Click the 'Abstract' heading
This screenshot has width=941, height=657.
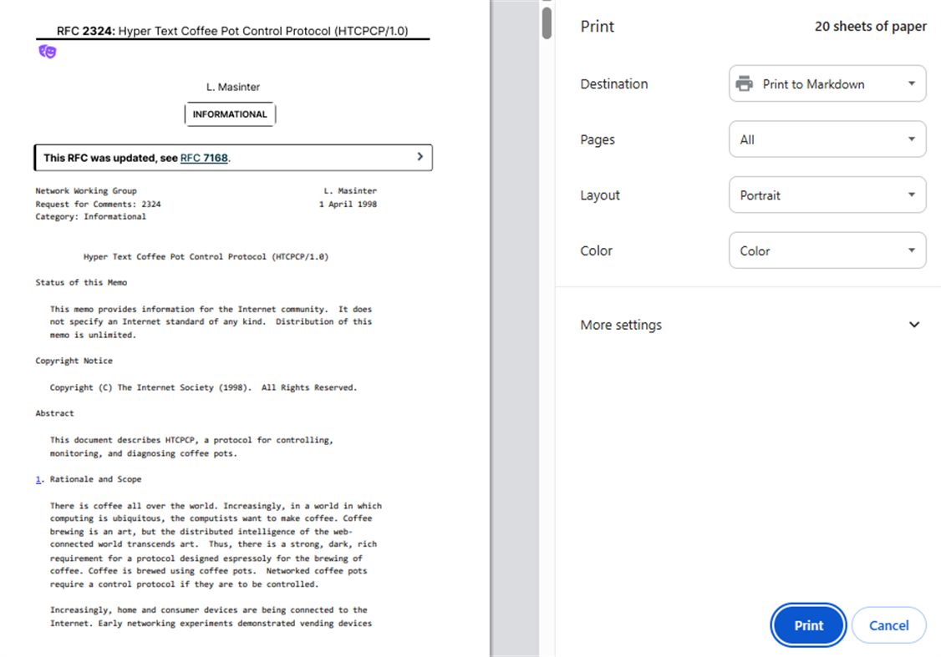[x=54, y=413]
